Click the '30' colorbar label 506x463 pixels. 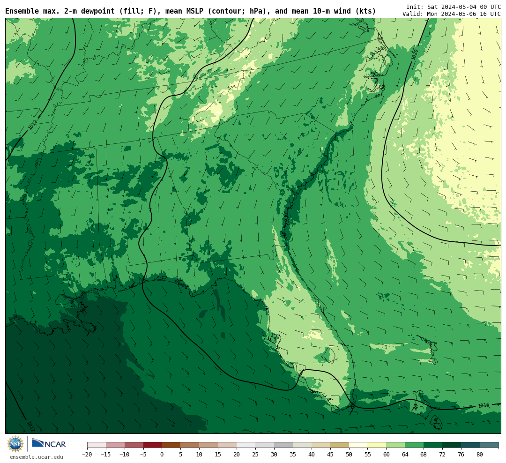(274, 454)
